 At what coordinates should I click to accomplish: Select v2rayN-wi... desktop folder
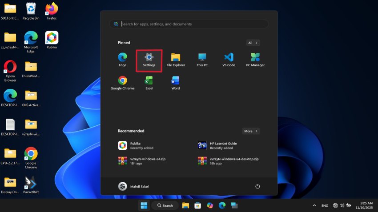[31, 127]
